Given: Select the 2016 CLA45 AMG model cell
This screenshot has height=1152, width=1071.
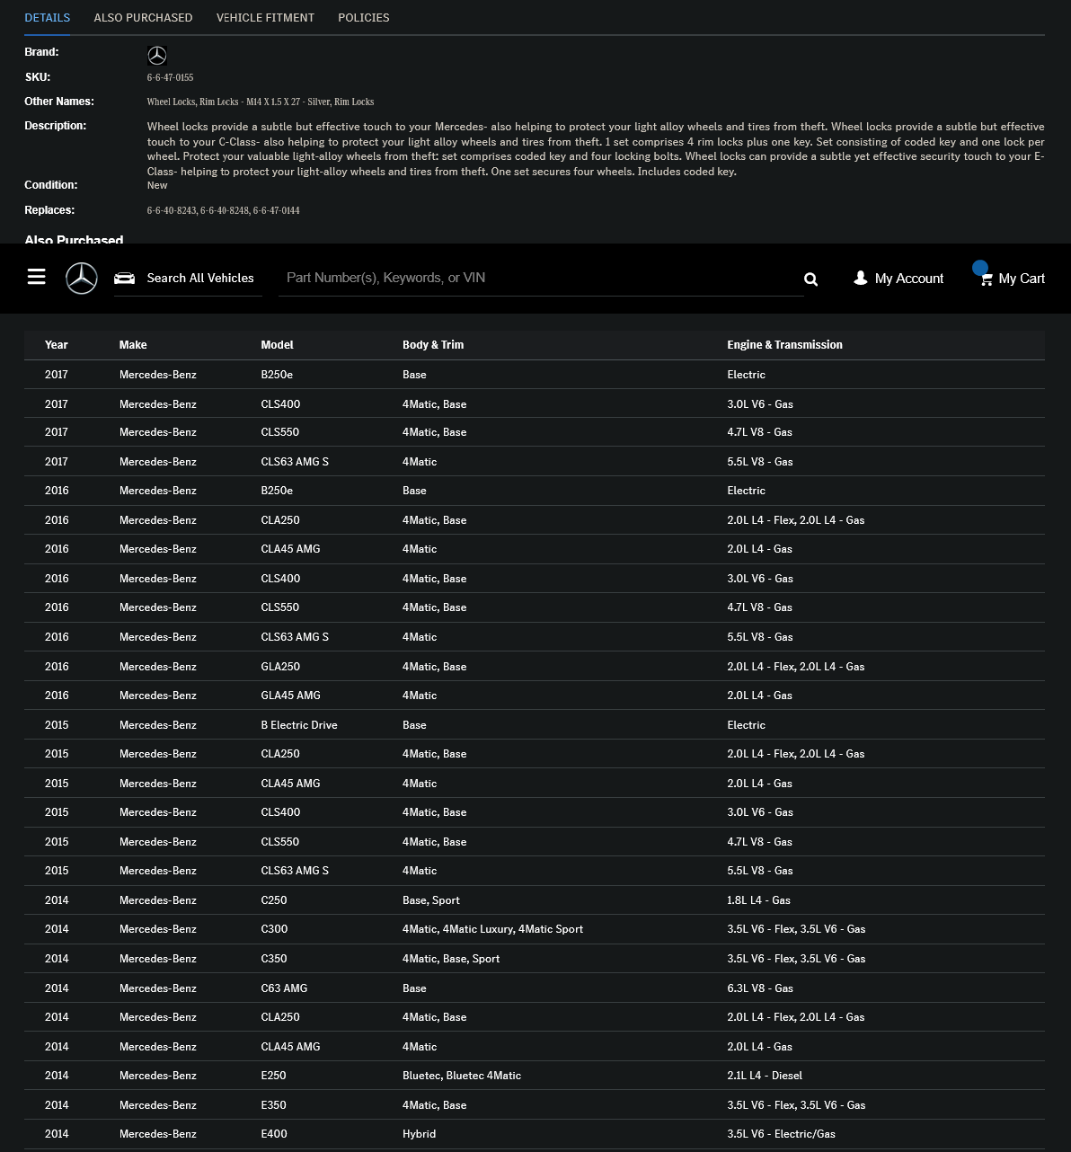Looking at the screenshot, I should 290,549.
